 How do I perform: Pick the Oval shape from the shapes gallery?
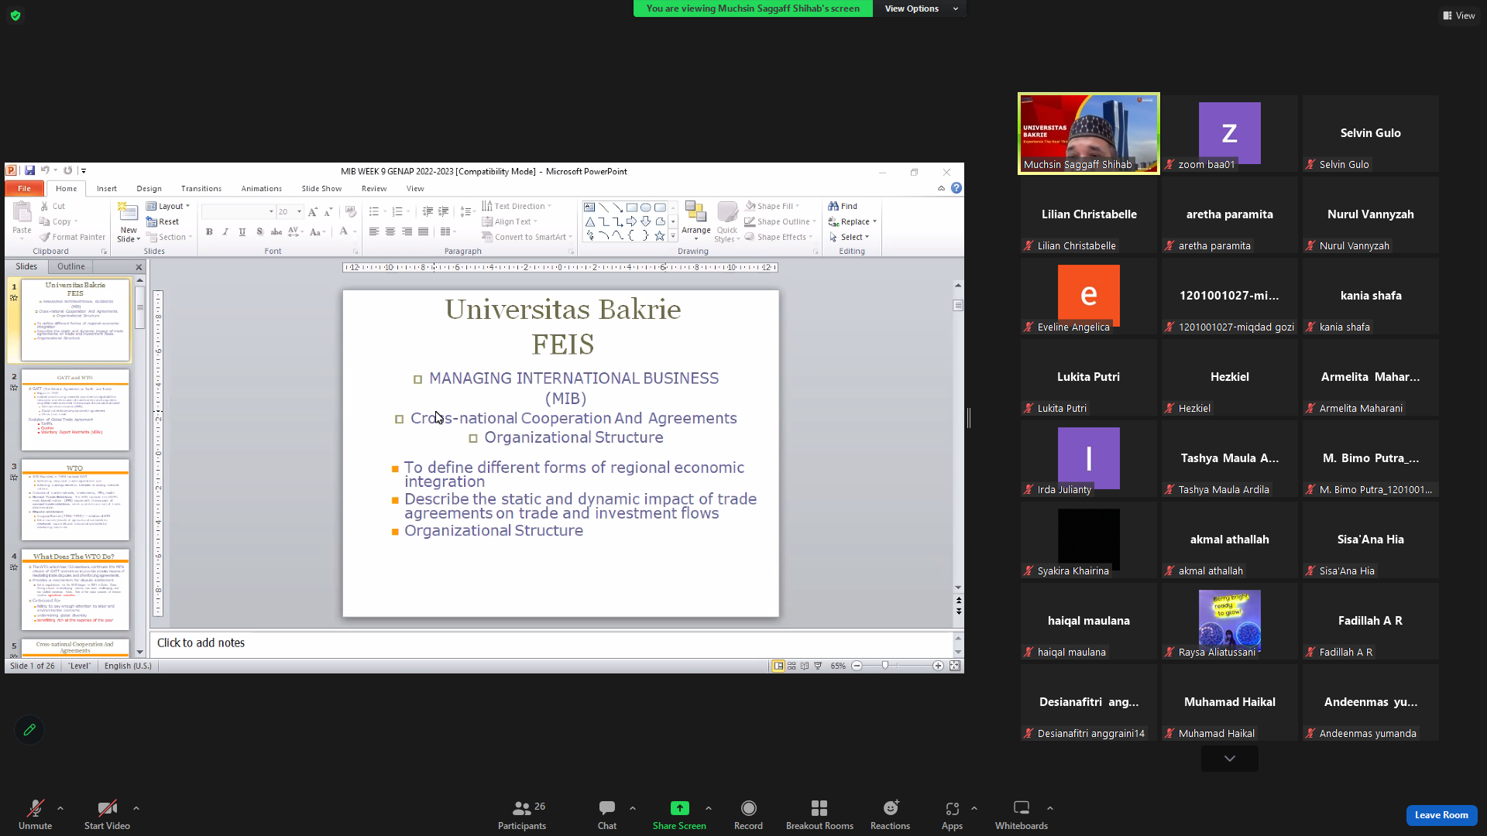645,207
